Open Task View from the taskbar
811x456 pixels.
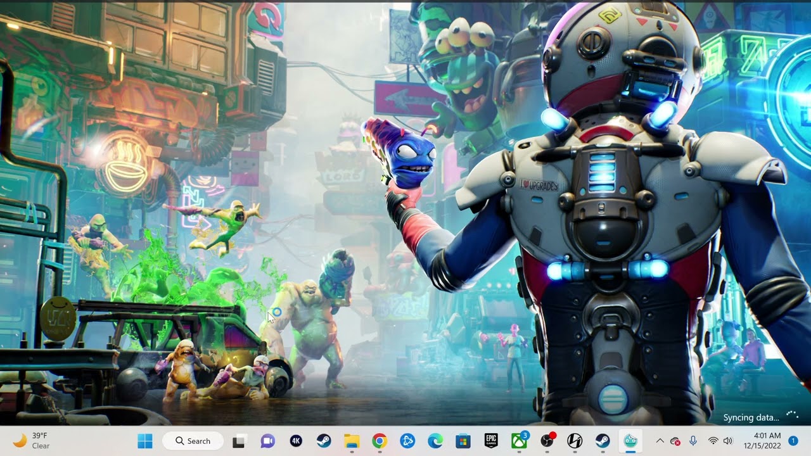[239, 441]
